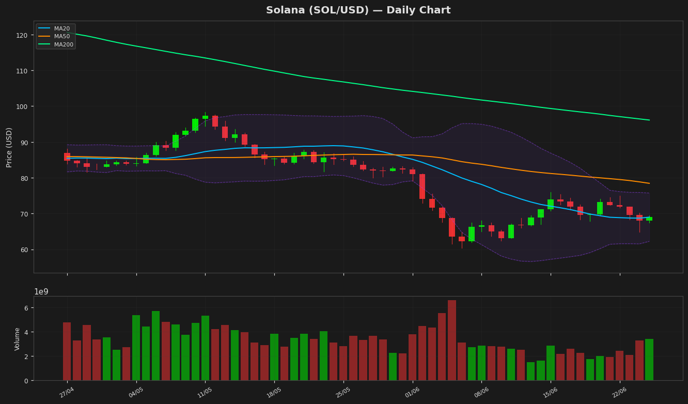The height and width of the screenshot is (404, 688).
Task: Click the 100 price tick label
Action: tap(22, 106)
